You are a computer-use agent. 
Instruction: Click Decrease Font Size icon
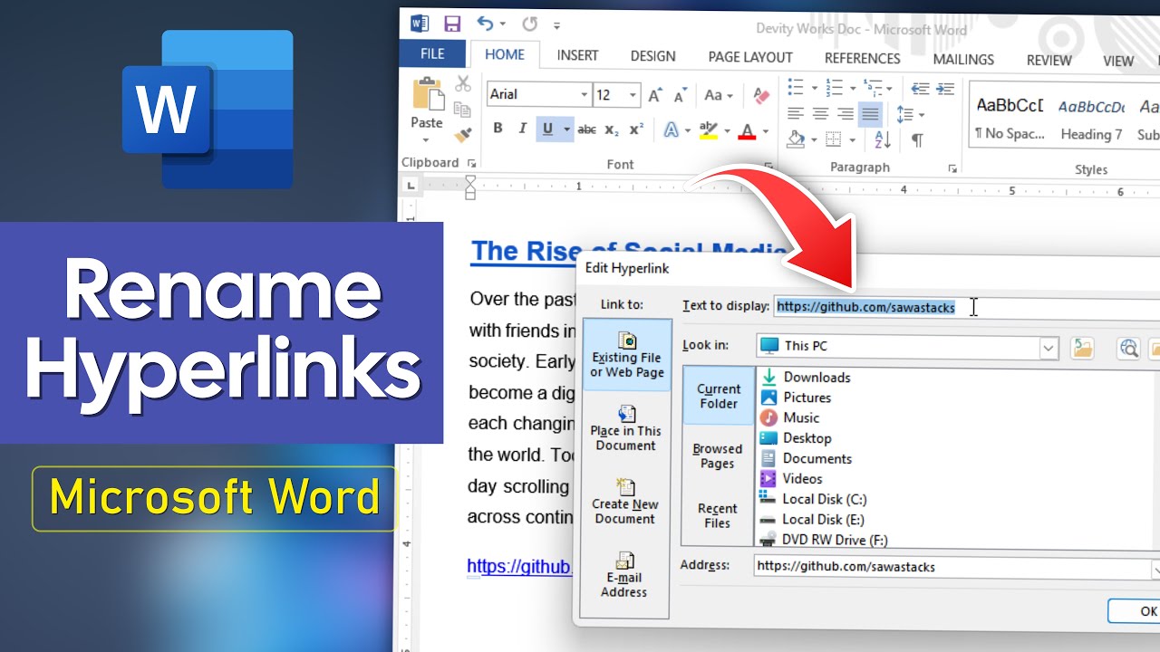point(680,95)
